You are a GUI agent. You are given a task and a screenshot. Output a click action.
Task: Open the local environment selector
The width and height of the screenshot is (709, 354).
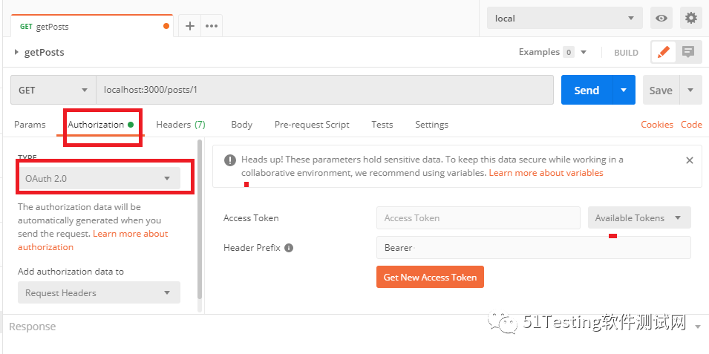564,19
